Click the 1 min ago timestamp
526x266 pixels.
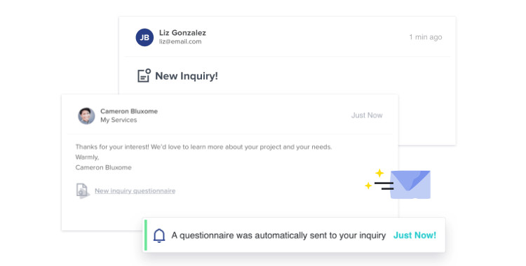click(x=426, y=37)
